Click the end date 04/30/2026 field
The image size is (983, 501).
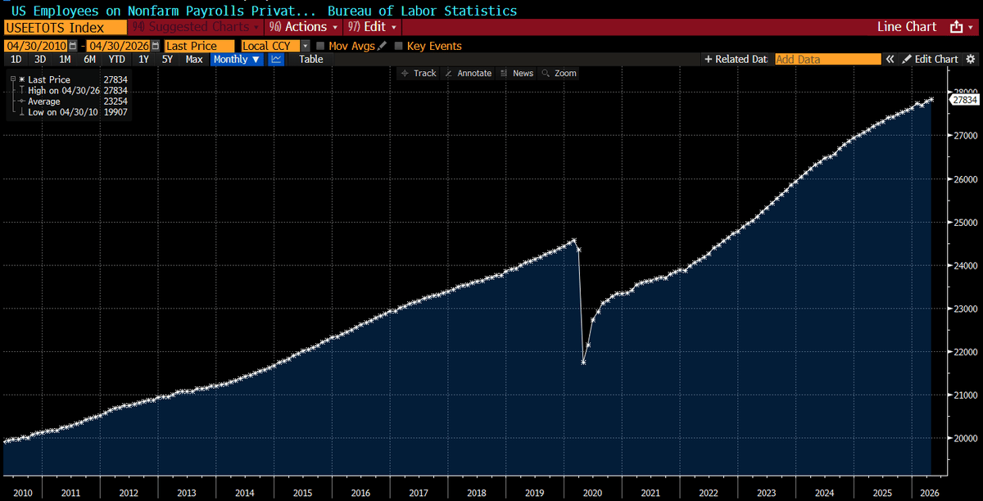(116, 46)
